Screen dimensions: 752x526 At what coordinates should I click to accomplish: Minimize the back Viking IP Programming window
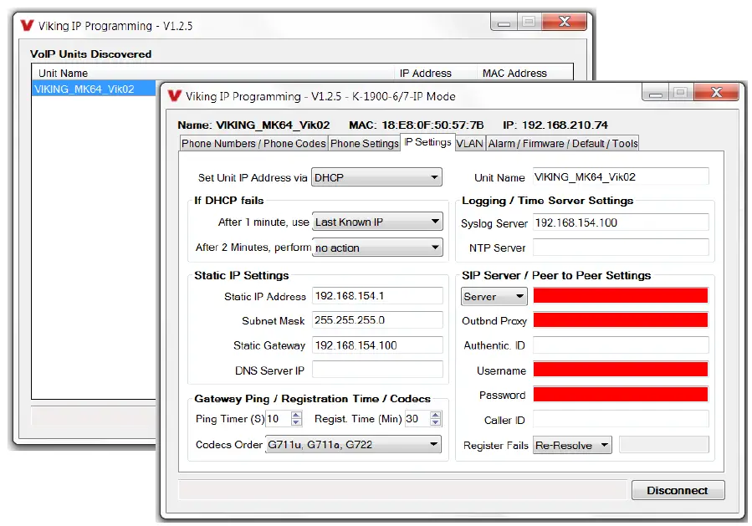point(504,22)
